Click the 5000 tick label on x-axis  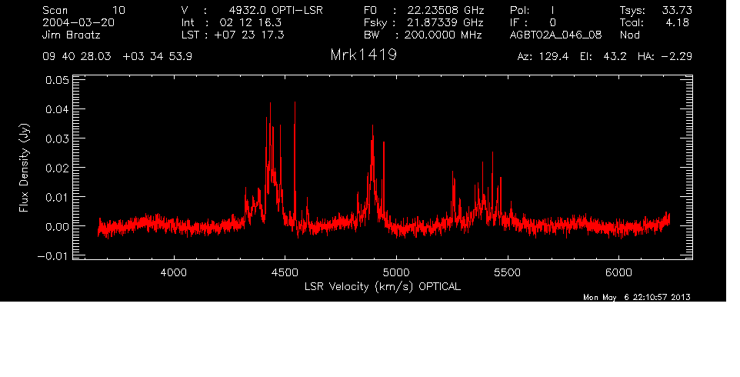click(x=396, y=272)
